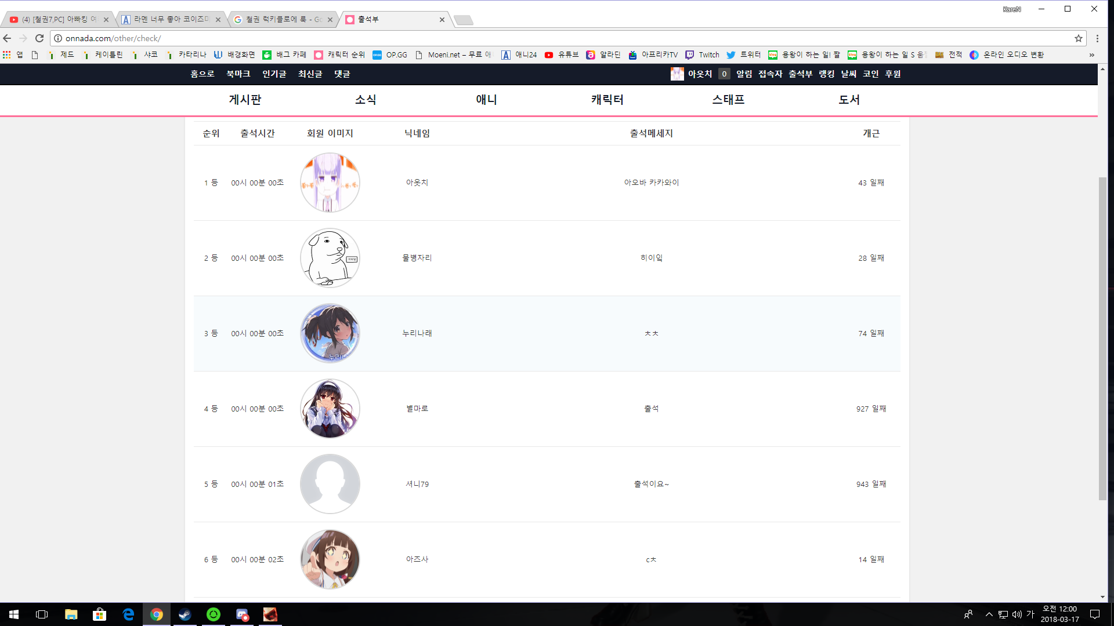The width and height of the screenshot is (1114, 626).
Task: Click the 아웃치 user avatar in header
Action: pos(677,74)
